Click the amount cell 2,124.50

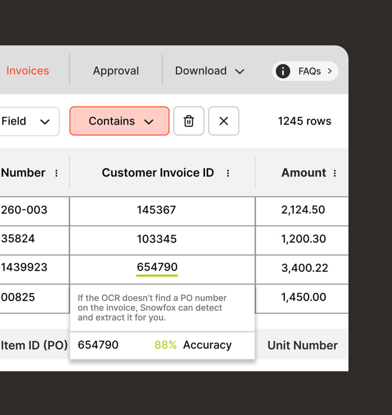point(303,210)
